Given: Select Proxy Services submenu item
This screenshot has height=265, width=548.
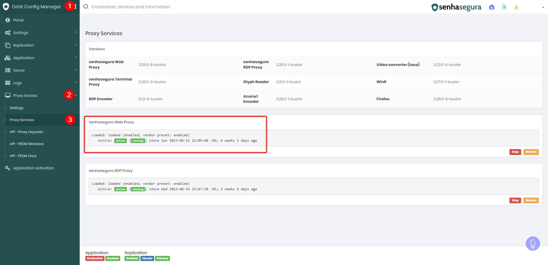Looking at the screenshot, I should pos(22,120).
